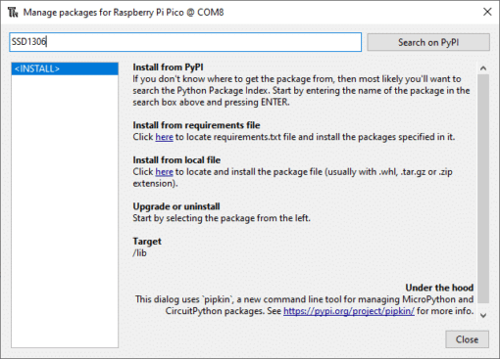Click the 'Install from local file' heading
The width and height of the screenshot is (500, 359).
pos(176,160)
